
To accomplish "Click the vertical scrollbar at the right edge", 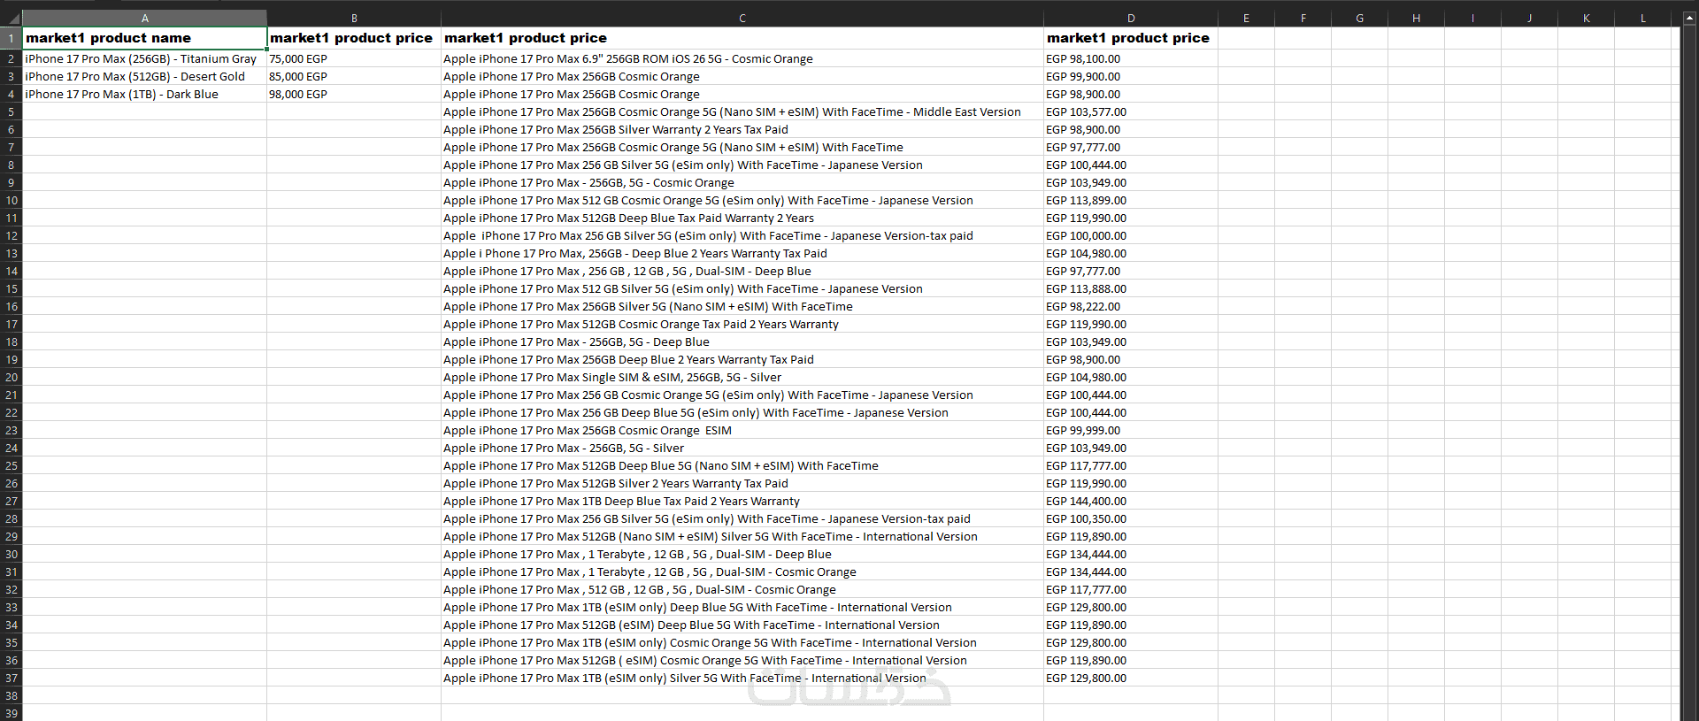I will pyautogui.click(x=1689, y=372).
